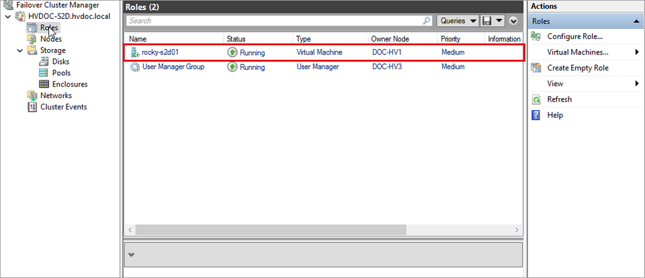This screenshot has width=645, height=278.
Task: Sort by the Information column header
Action: (x=504, y=39)
